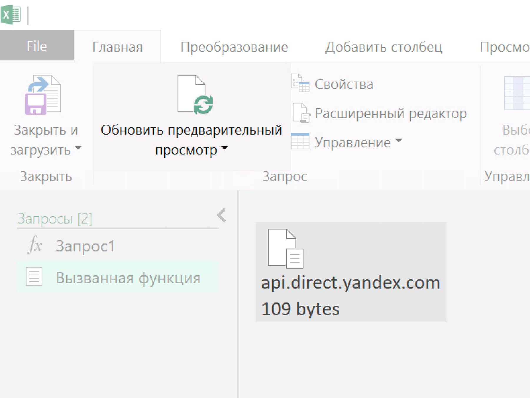Click the Расширенный редактор icon
The width and height of the screenshot is (530, 398).
(301, 113)
